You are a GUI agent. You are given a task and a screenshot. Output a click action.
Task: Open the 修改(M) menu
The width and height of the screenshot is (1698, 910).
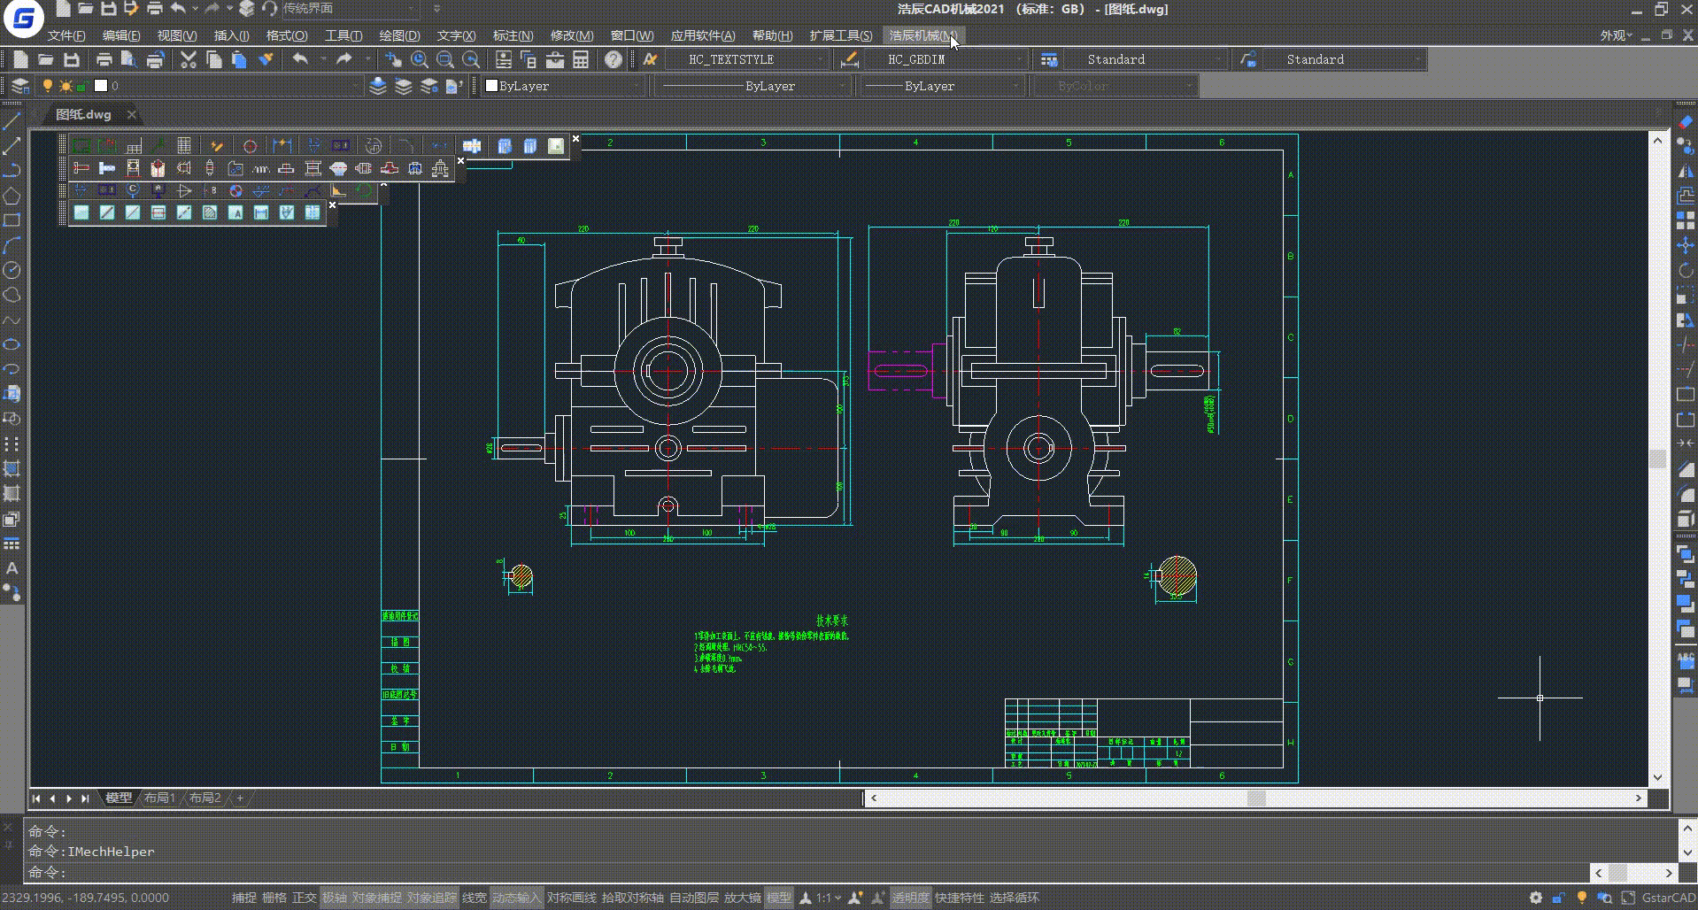point(572,35)
